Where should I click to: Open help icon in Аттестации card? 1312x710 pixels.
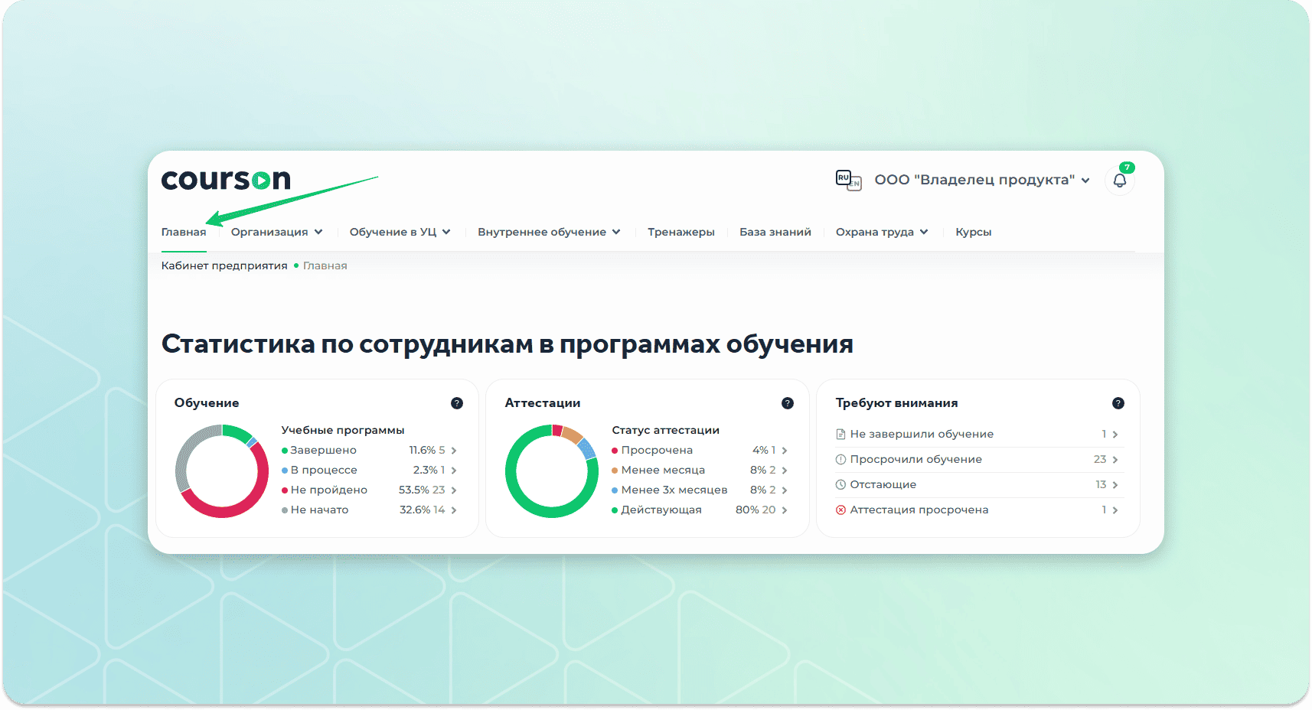point(787,403)
